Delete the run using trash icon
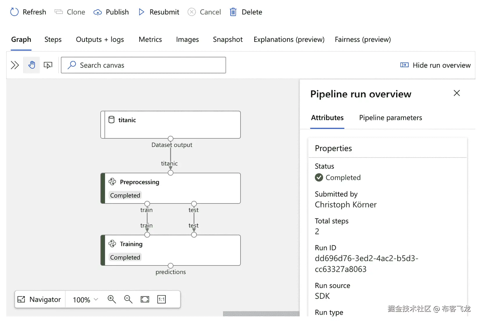Viewport: 479px width, 321px height. coord(233,12)
